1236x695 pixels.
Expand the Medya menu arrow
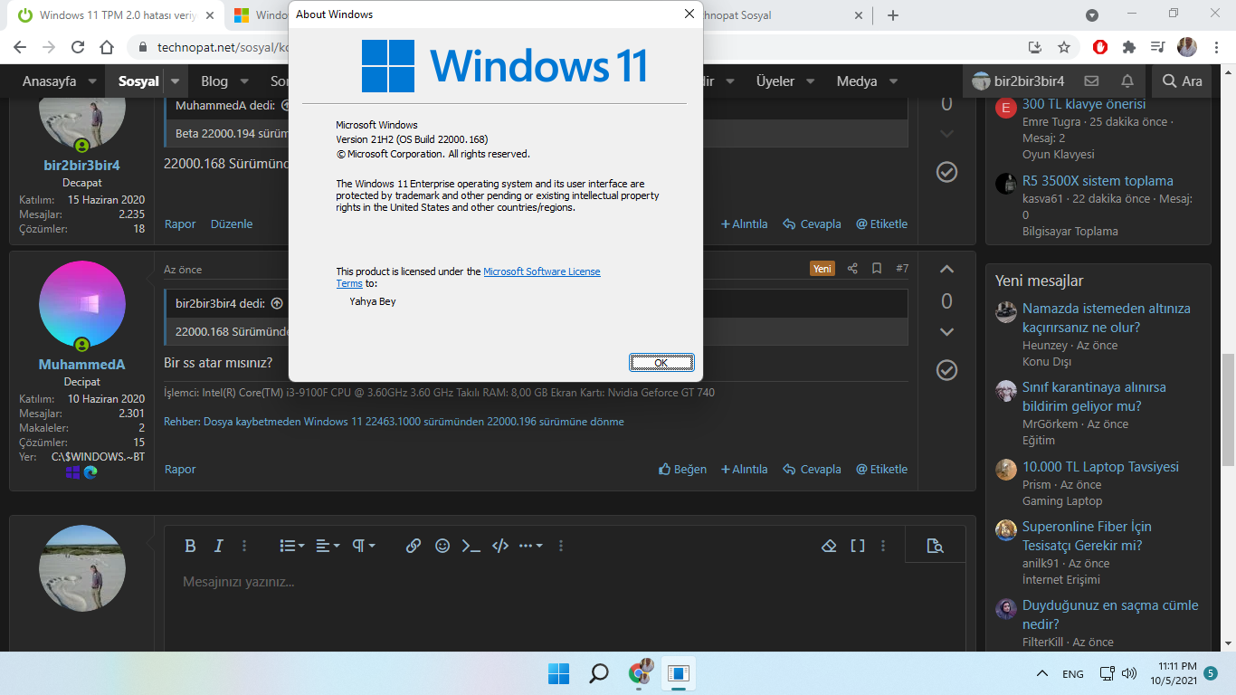[893, 81]
